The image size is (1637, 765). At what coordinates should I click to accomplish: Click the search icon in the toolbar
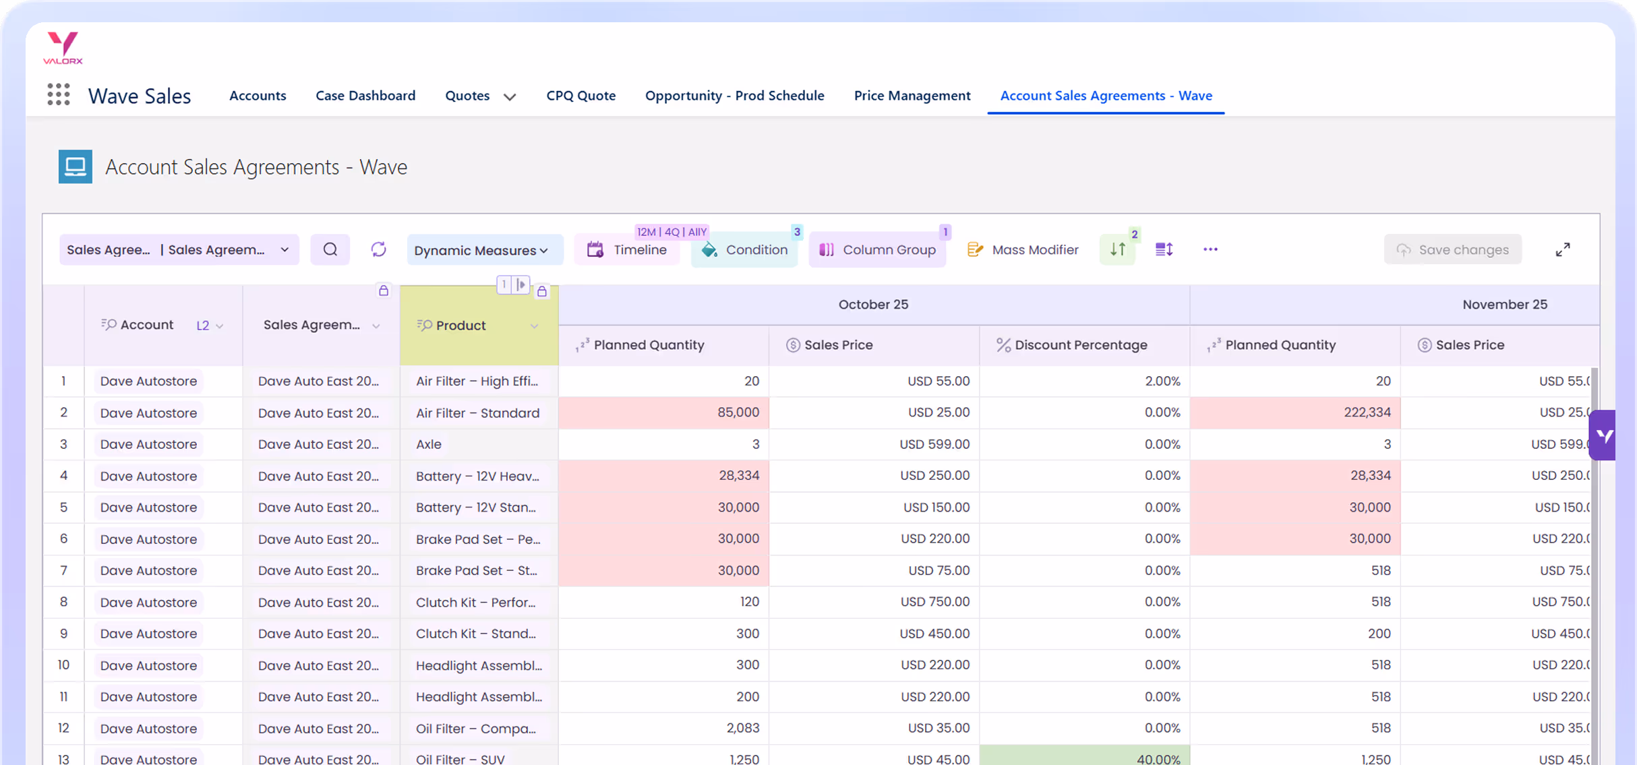pos(330,249)
